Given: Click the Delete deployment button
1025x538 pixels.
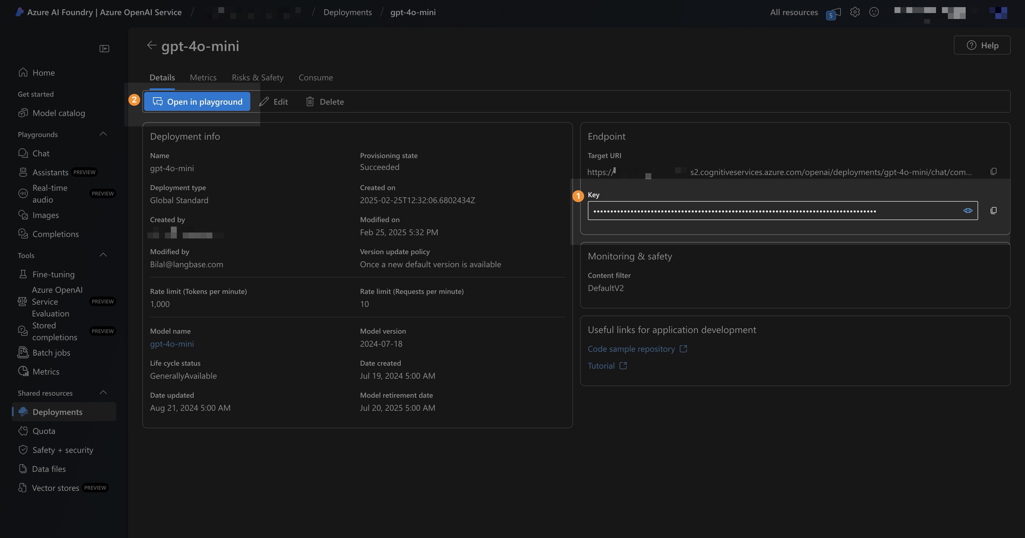Looking at the screenshot, I should (x=325, y=102).
